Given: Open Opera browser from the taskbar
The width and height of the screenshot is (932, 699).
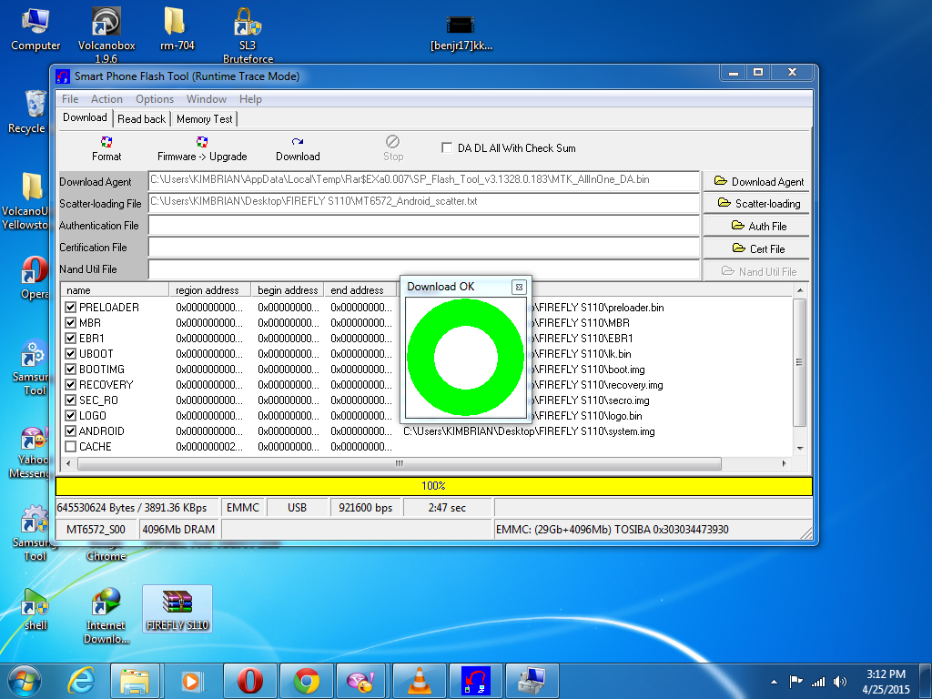Looking at the screenshot, I should coord(250,680).
